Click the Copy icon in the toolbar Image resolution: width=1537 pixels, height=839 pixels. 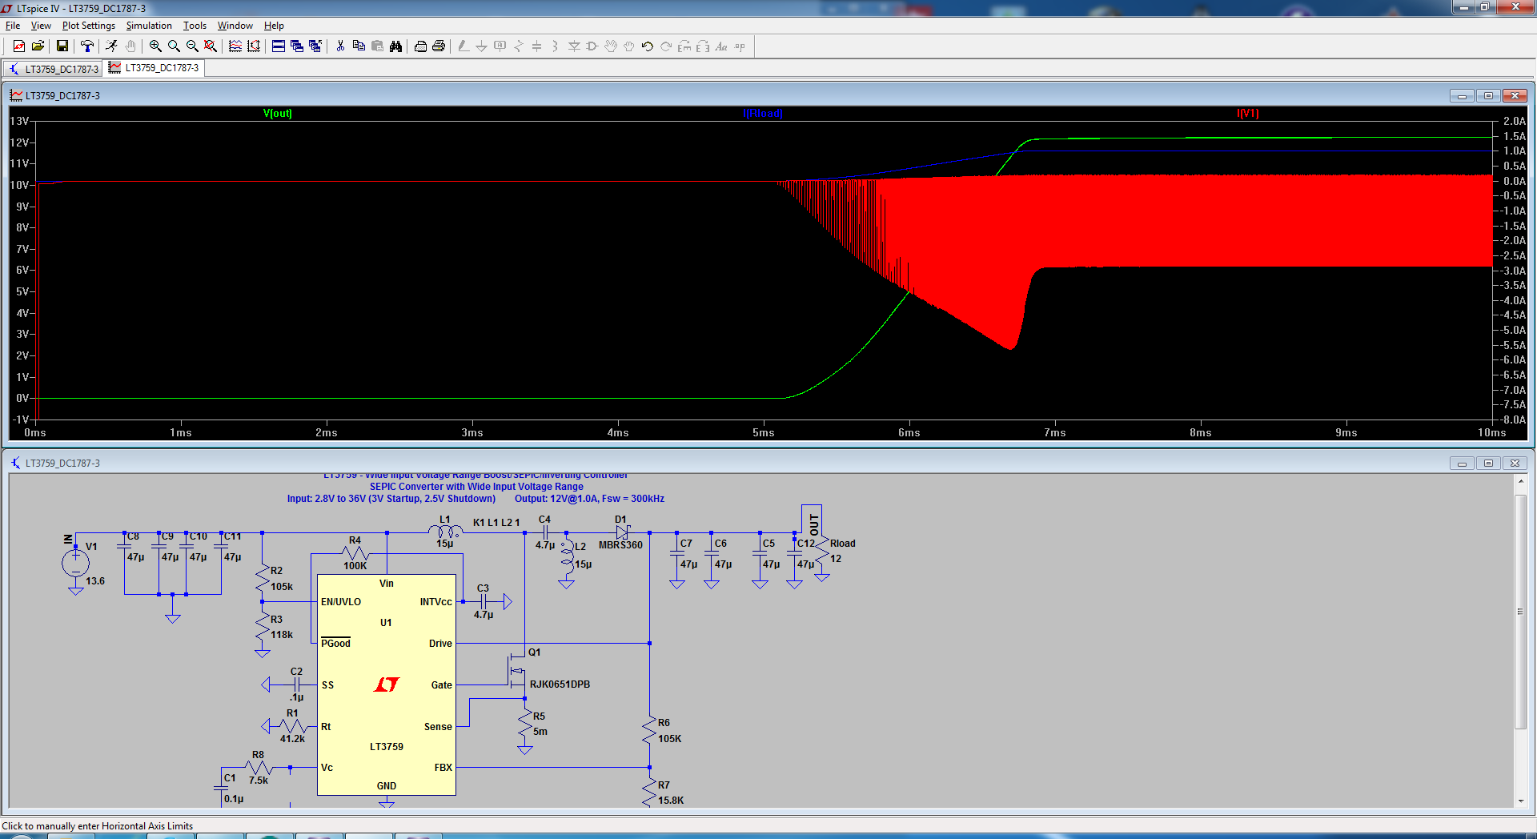[x=359, y=46]
